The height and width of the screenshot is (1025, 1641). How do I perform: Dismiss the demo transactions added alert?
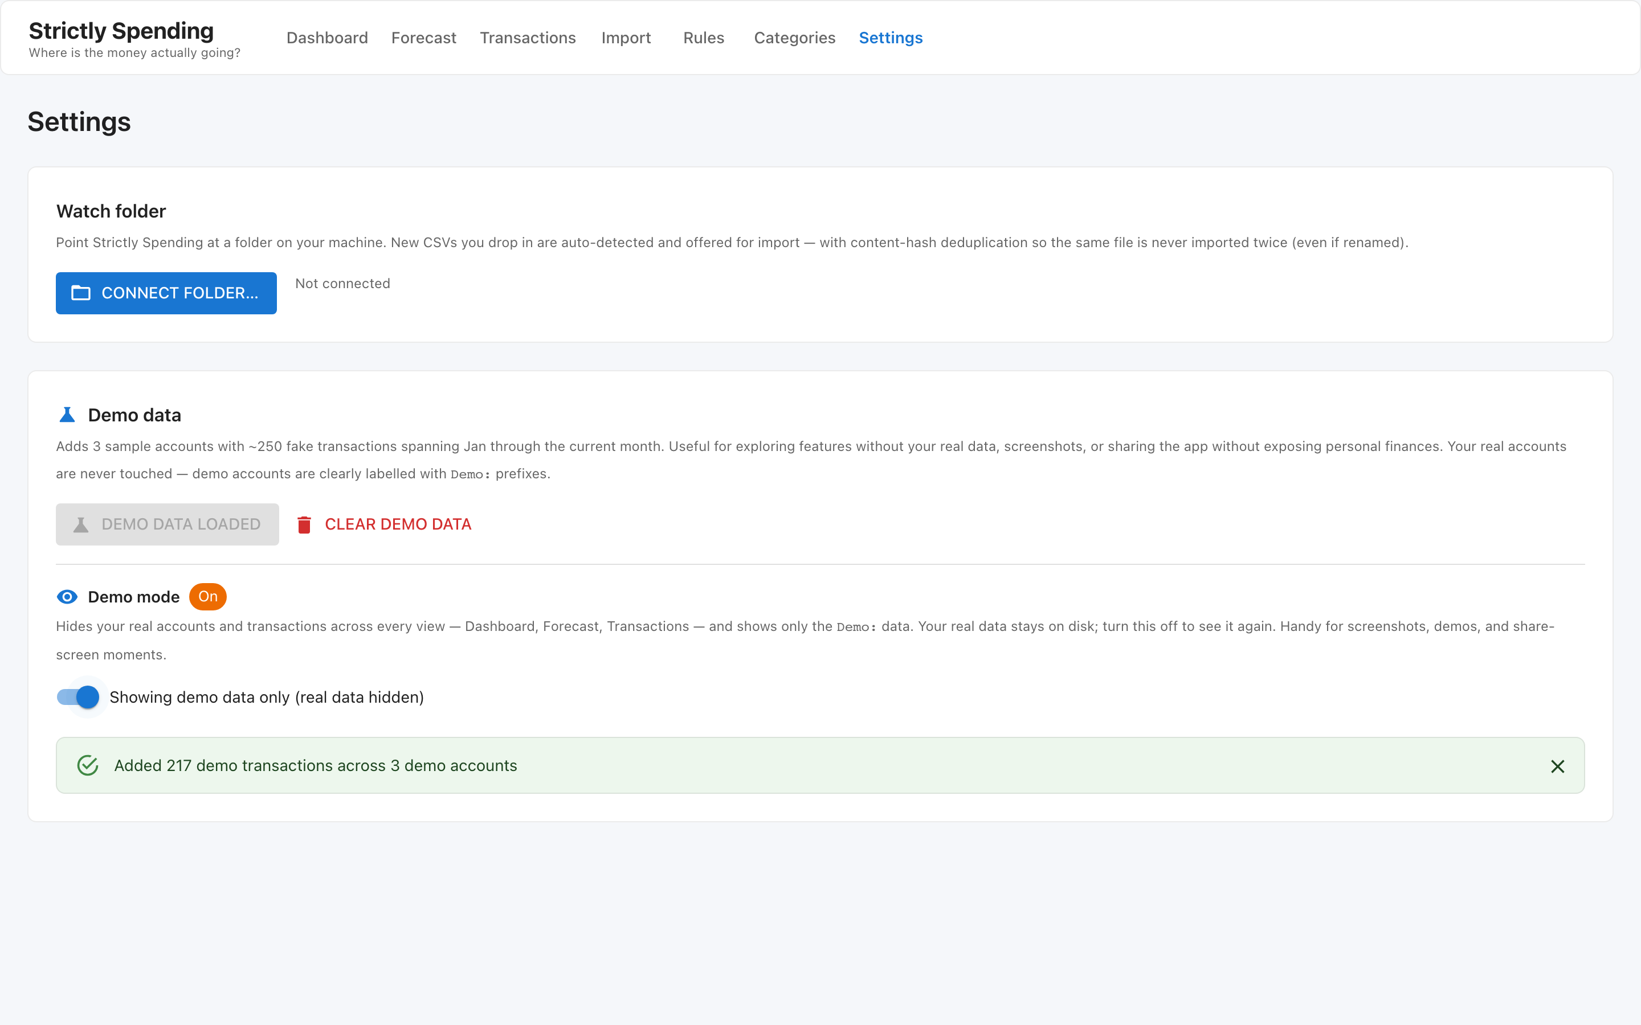click(x=1558, y=766)
